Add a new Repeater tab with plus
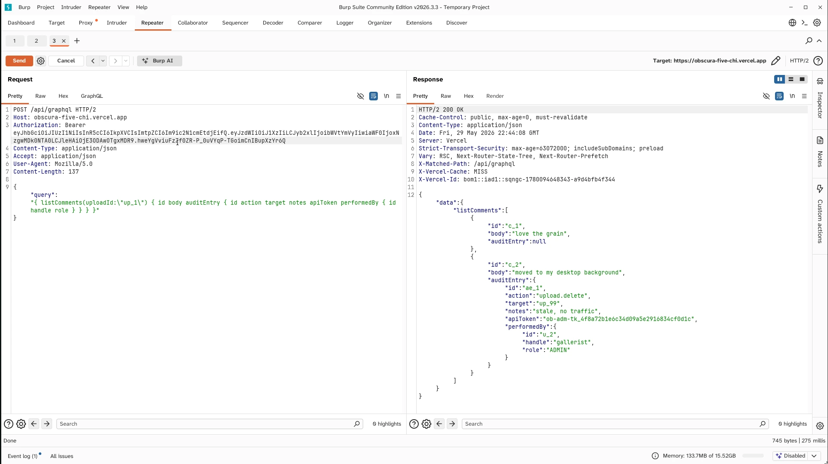The image size is (828, 464). [77, 41]
